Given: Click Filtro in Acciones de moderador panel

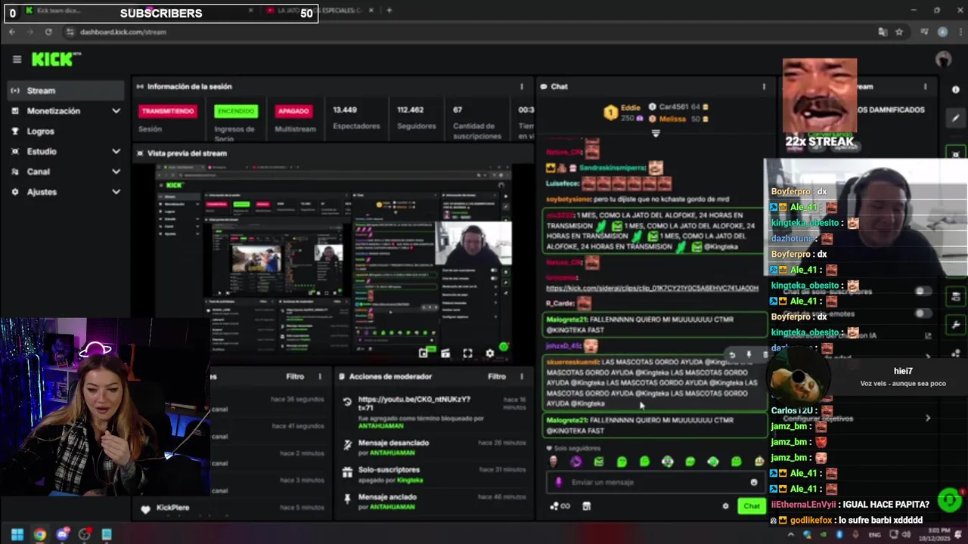Looking at the screenshot, I should click(497, 376).
